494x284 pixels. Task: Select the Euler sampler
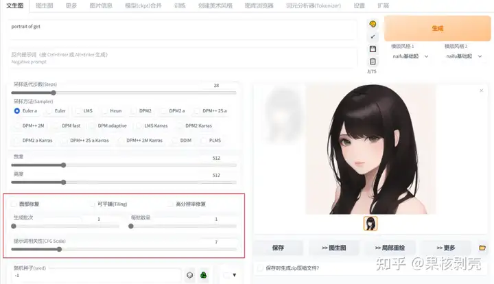56,111
